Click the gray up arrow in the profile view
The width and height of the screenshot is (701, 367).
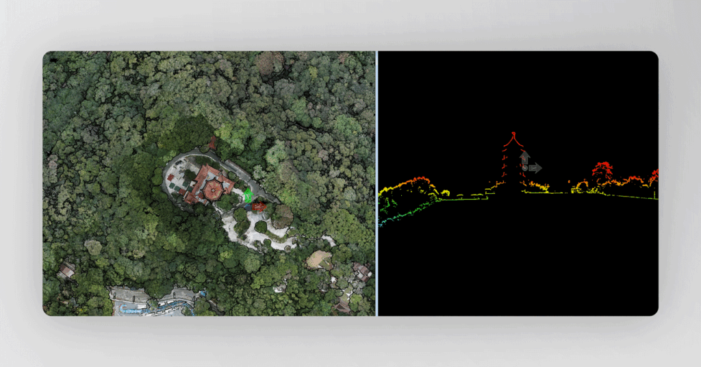pos(524,158)
